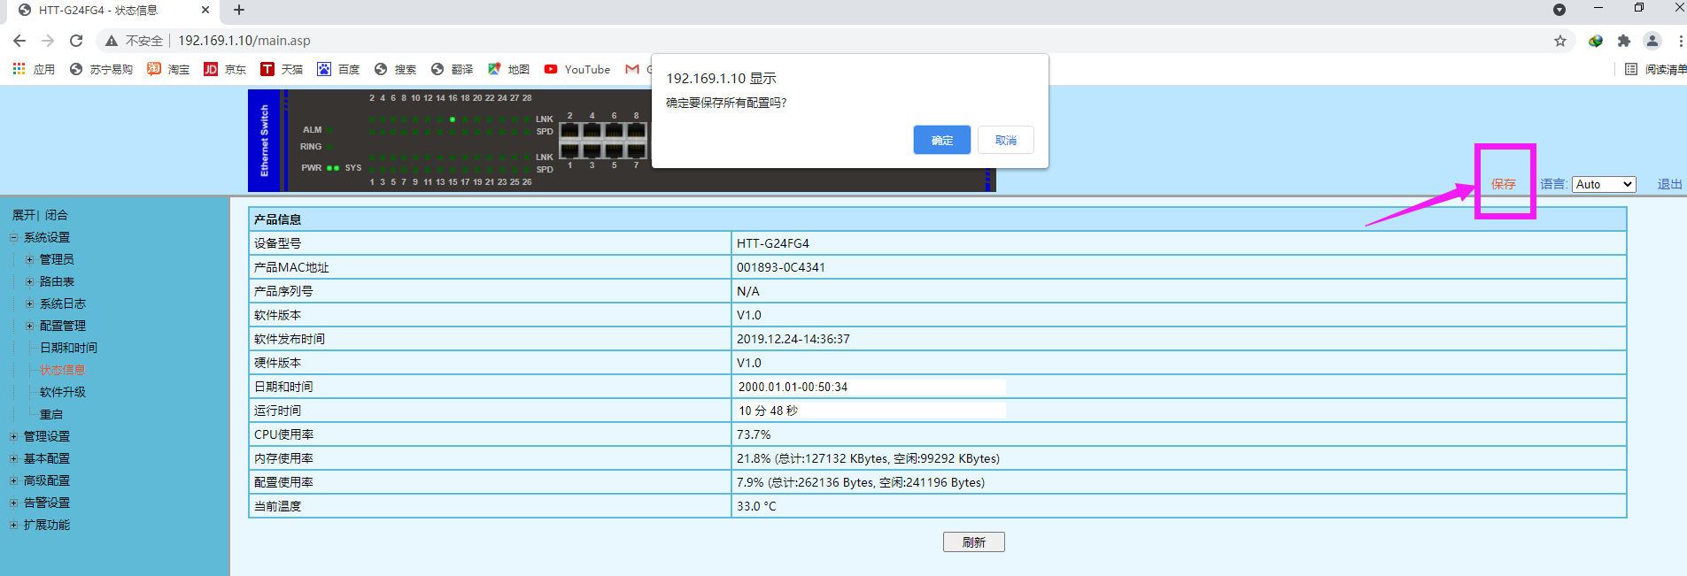The height and width of the screenshot is (576, 1687).
Task: Open the 百度 bookmark
Action: pos(338,69)
